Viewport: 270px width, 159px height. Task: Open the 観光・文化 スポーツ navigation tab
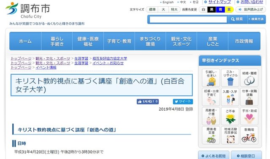click(181, 41)
